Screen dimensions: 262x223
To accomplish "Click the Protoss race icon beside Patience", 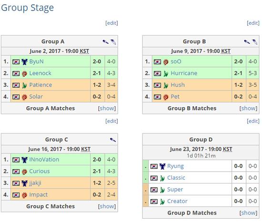I will click(x=24, y=85).
